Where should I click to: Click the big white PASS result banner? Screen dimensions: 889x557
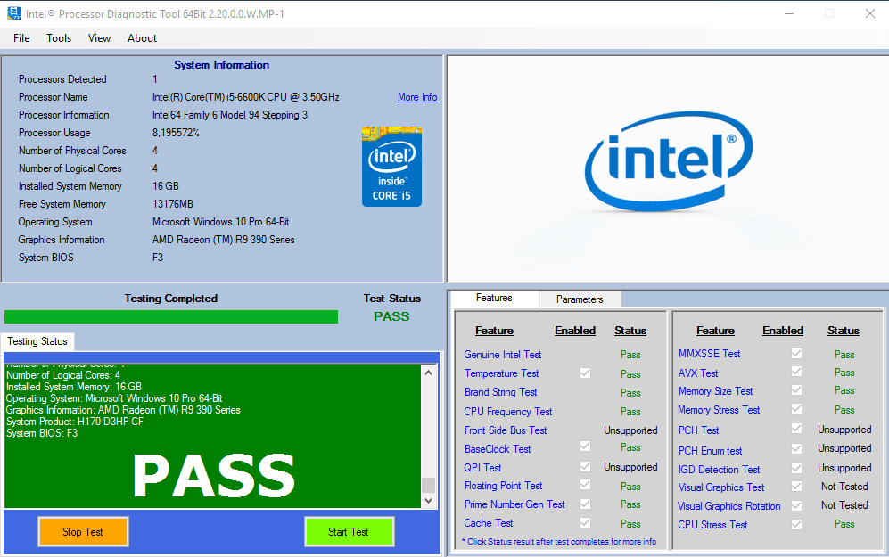pos(214,476)
